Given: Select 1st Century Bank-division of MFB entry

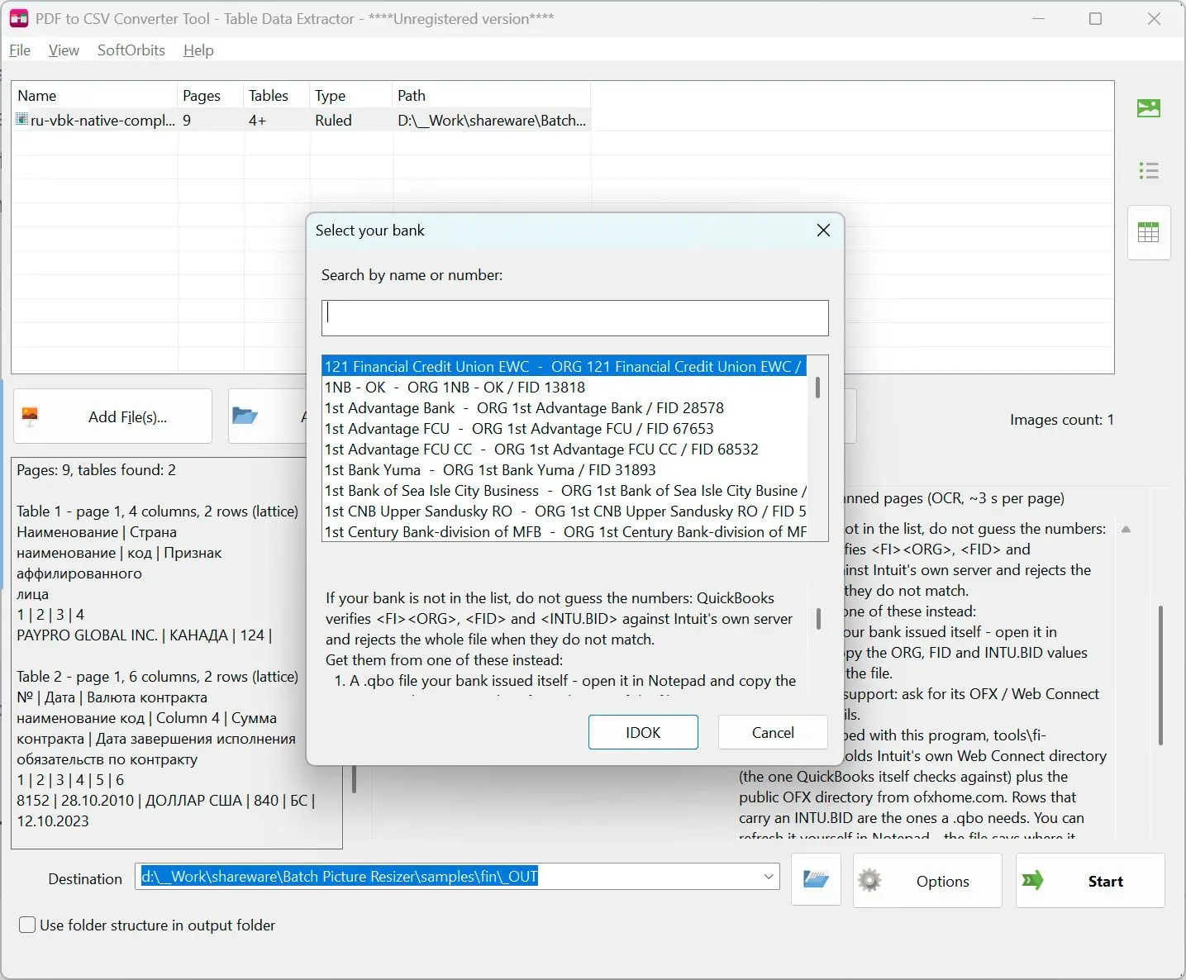Looking at the screenshot, I should (564, 532).
